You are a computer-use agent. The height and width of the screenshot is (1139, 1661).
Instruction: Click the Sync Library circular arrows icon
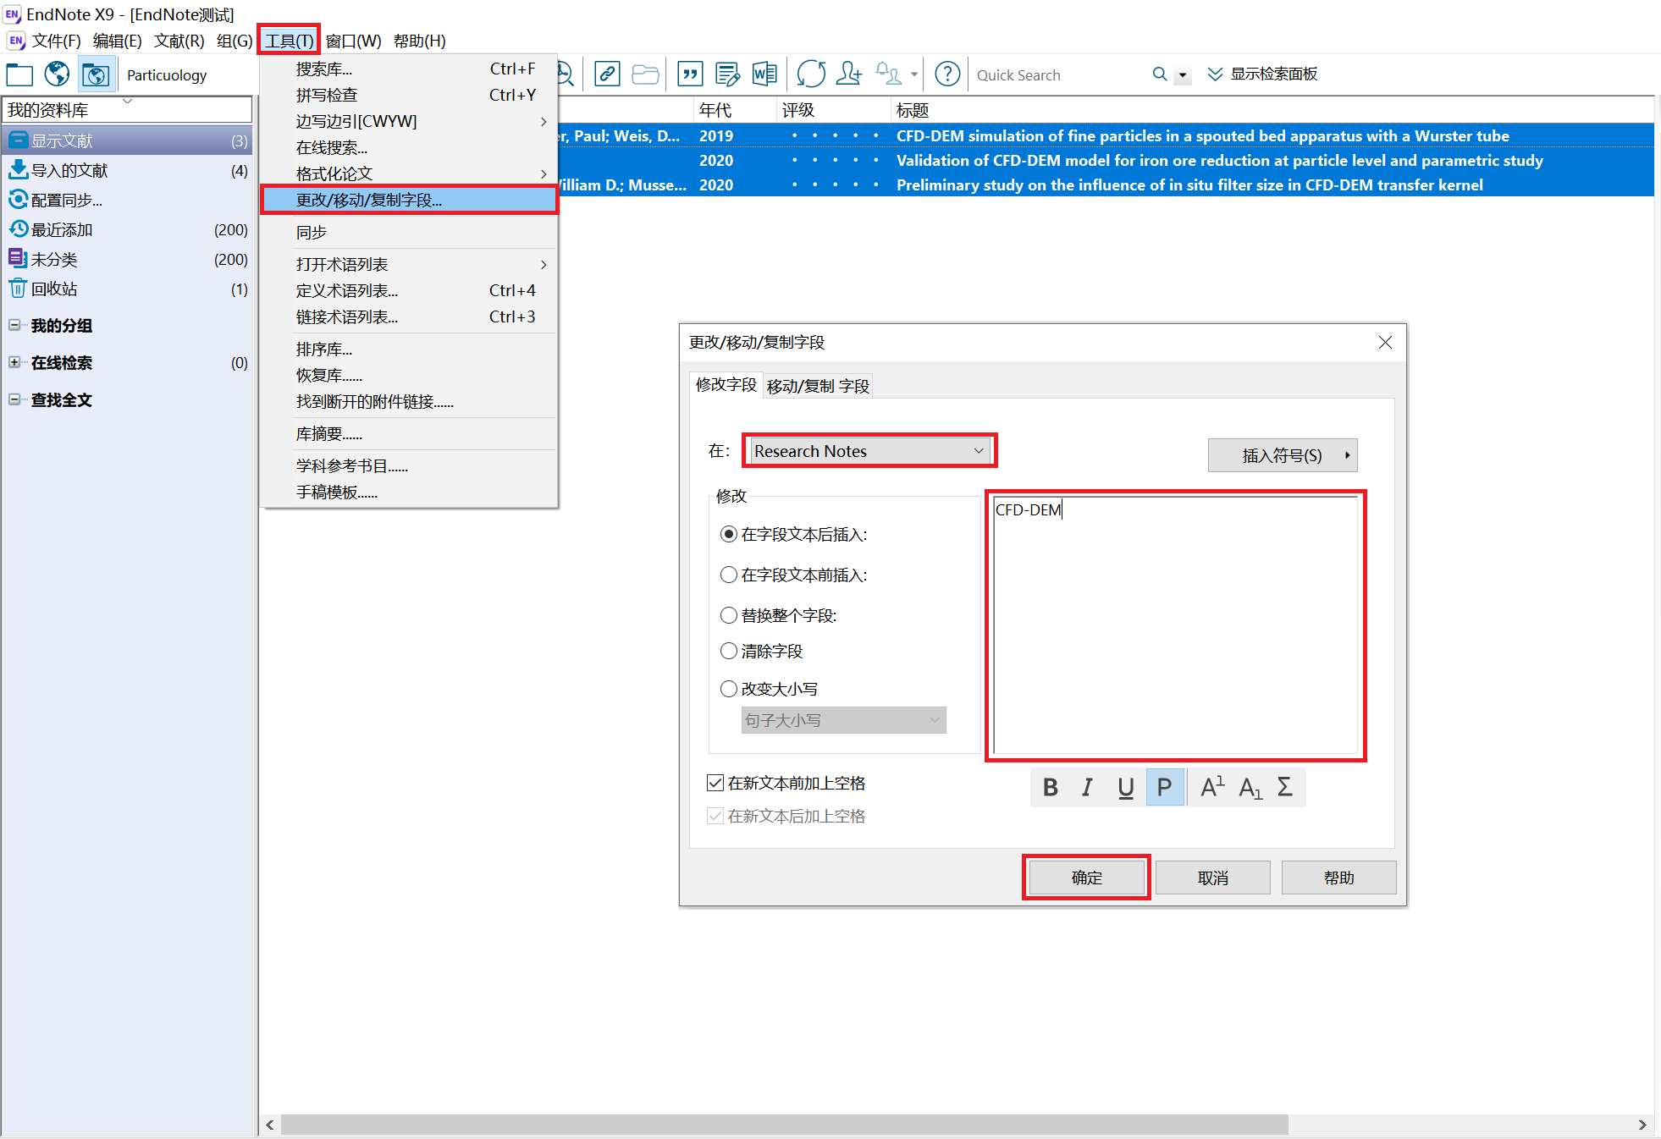tap(810, 74)
